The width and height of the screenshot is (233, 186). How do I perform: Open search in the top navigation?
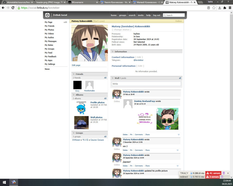pos(132,15)
